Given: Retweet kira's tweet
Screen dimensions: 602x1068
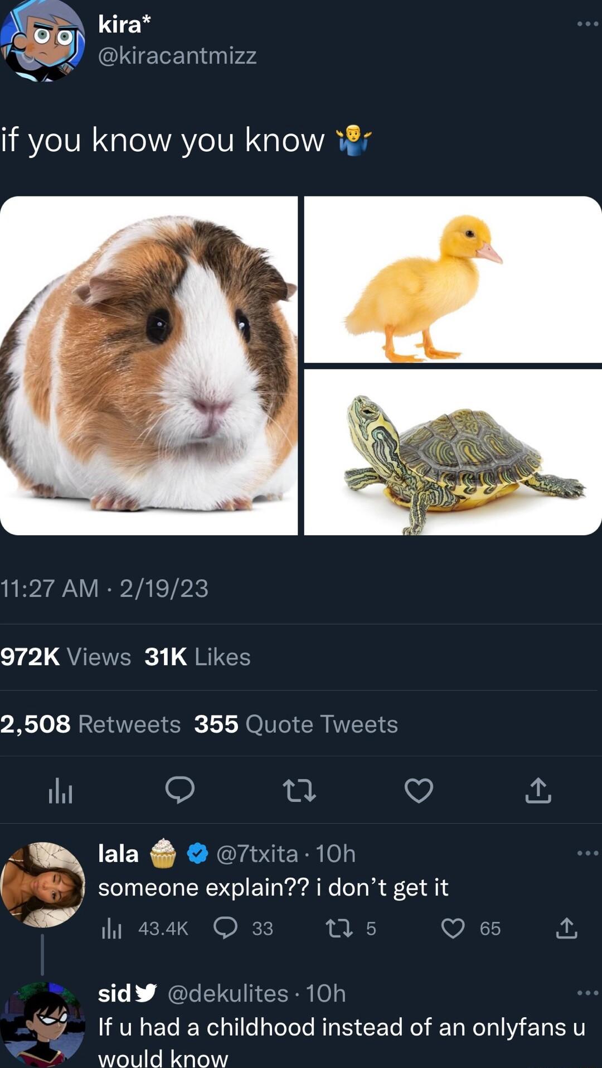Looking at the screenshot, I should [299, 790].
